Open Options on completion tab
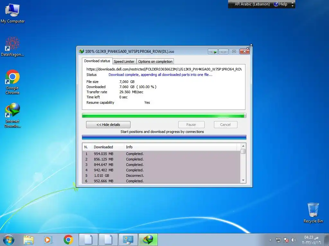 [155, 61]
